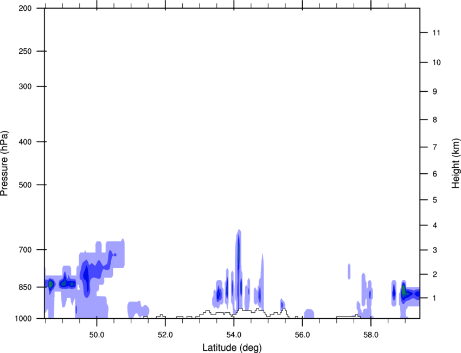Pick the 10 km height label
The image size is (461, 353).
click(436, 62)
